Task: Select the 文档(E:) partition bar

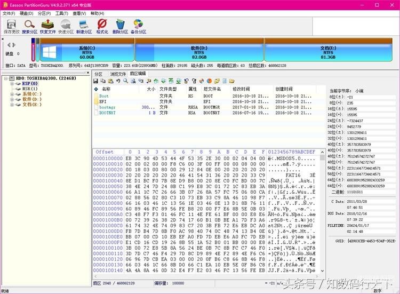Action: 328,50
